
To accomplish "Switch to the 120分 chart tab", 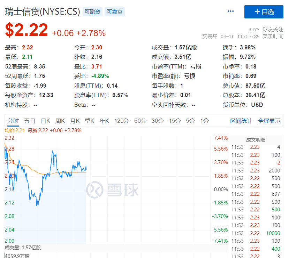I will (x=122, y=121).
